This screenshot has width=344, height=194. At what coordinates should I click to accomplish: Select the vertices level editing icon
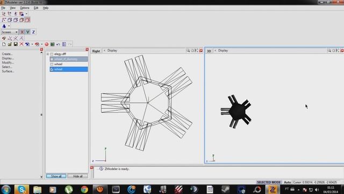[4, 13]
